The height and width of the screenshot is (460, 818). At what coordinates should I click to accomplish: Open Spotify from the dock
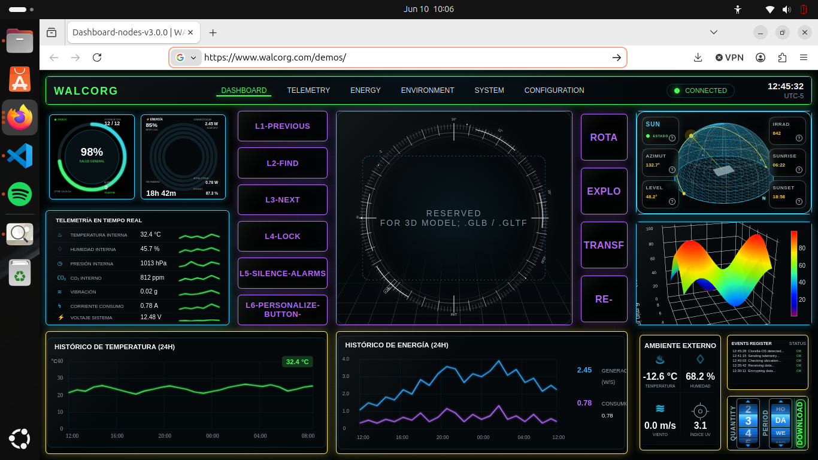(x=20, y=194)
